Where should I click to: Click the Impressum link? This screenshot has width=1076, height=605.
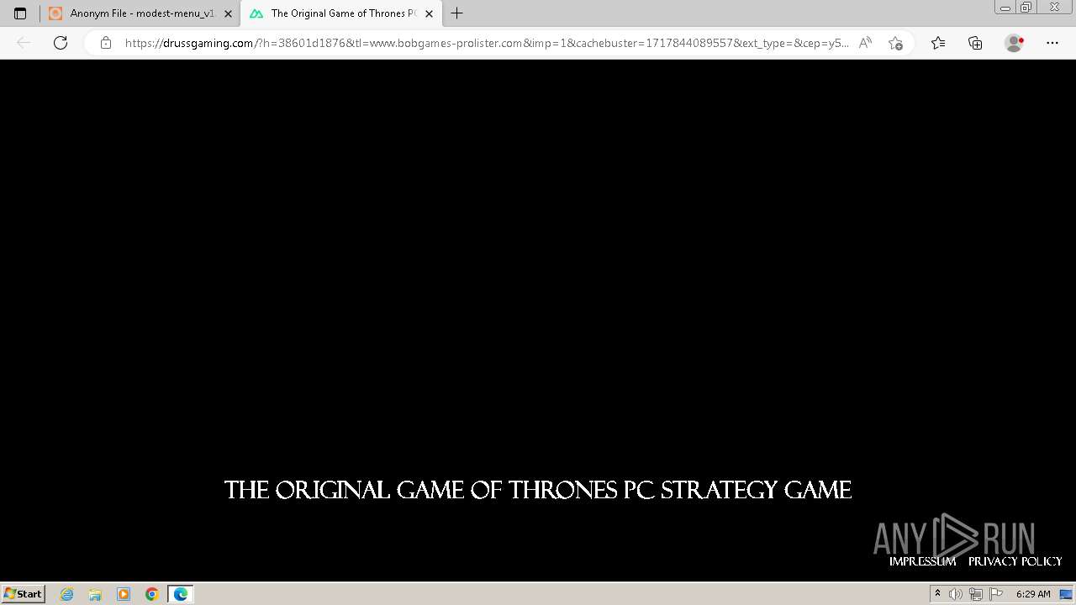[x=922, y=561]
